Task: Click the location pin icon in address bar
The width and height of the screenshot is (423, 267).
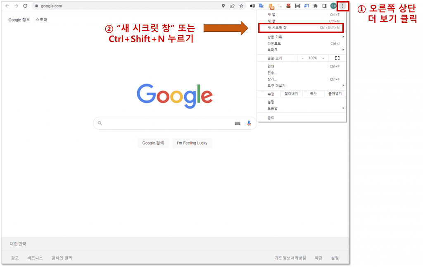Action: (x=223, y=6)
